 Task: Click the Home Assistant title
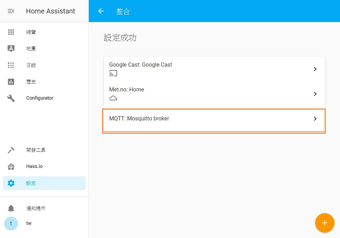coord(50,11)
